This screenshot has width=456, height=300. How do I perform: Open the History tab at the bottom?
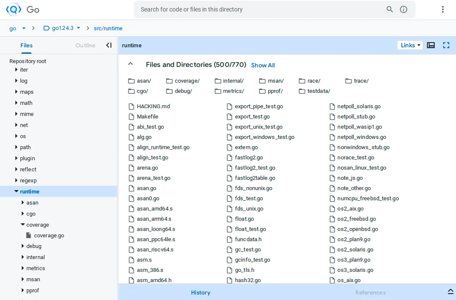pyautogui.click(x=200, y=292)
